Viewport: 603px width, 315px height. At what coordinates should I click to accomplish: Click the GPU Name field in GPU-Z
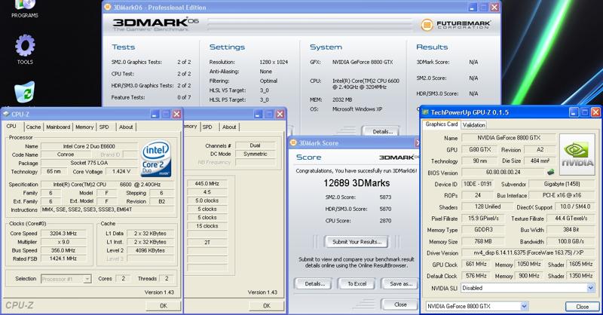pos(509,138)
